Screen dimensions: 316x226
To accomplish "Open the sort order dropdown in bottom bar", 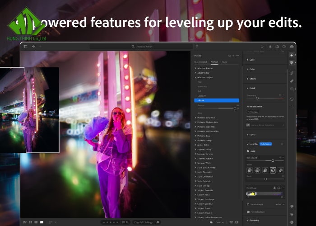I will tap(53, 222).
